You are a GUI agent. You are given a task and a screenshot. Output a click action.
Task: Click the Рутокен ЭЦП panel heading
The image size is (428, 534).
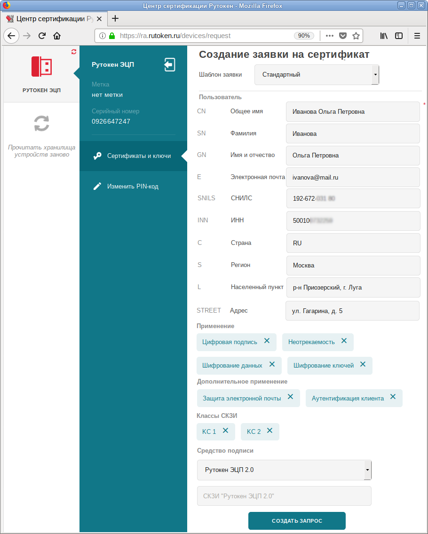click(x=113, y=65)
